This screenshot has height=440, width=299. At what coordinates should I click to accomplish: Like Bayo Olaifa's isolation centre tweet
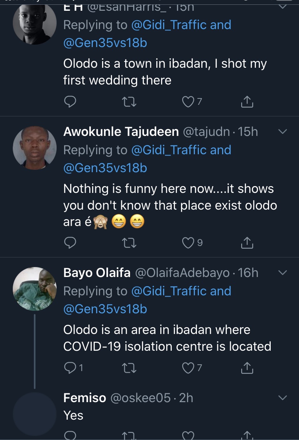point(188,368)
